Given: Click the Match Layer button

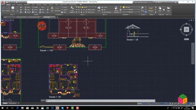Looking at the screenshot, I should pos(90,12).
